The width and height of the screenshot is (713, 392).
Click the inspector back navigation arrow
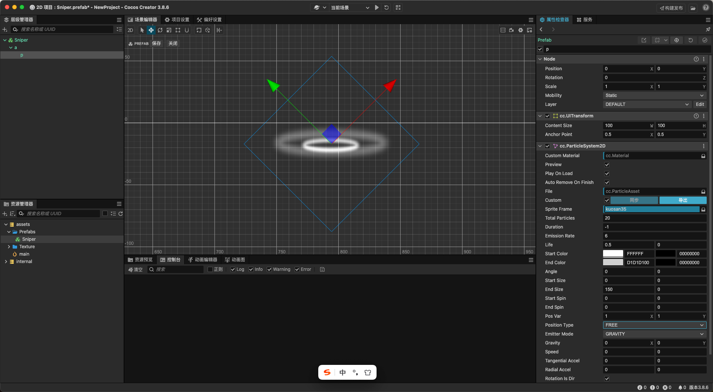point(541,29)
